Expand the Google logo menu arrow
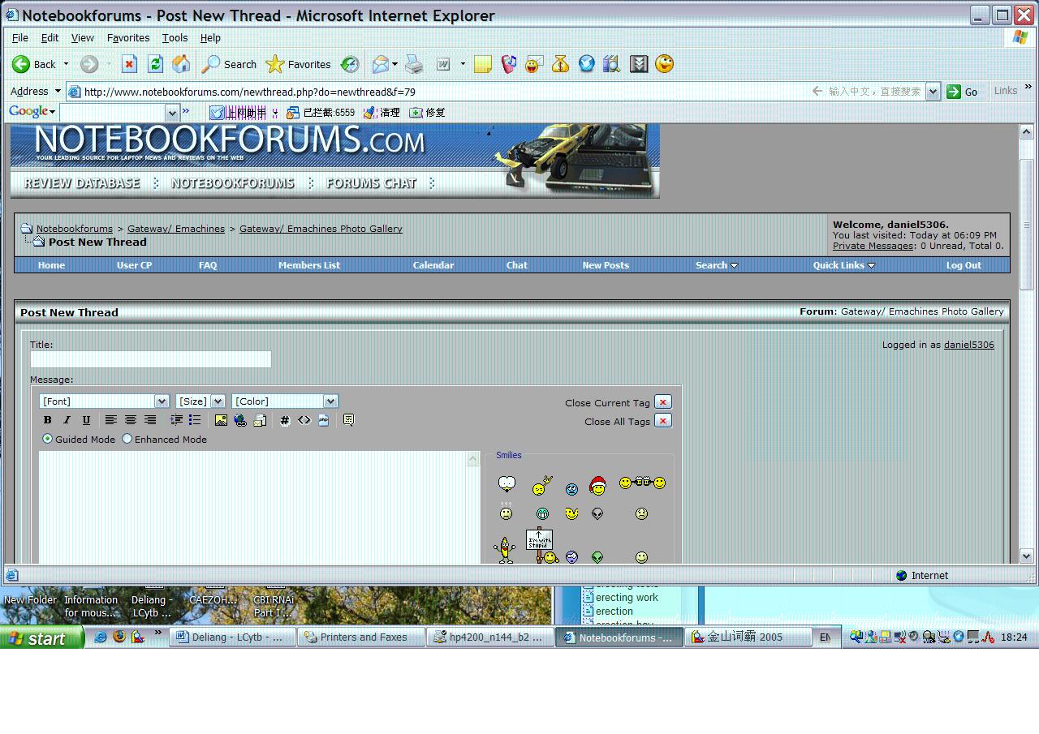 (53, 112)
